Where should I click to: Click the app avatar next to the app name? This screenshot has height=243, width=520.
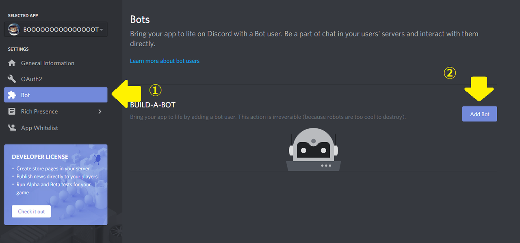pos(13,29)
